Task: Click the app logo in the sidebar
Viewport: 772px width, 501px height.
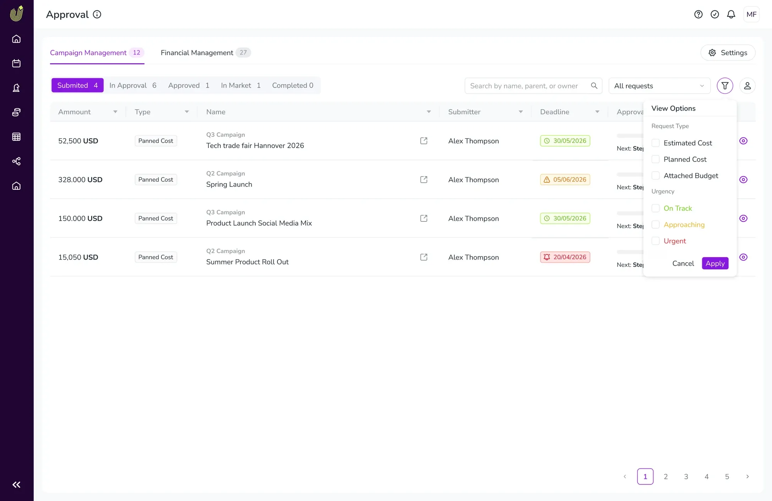Action: coord(17,13)
